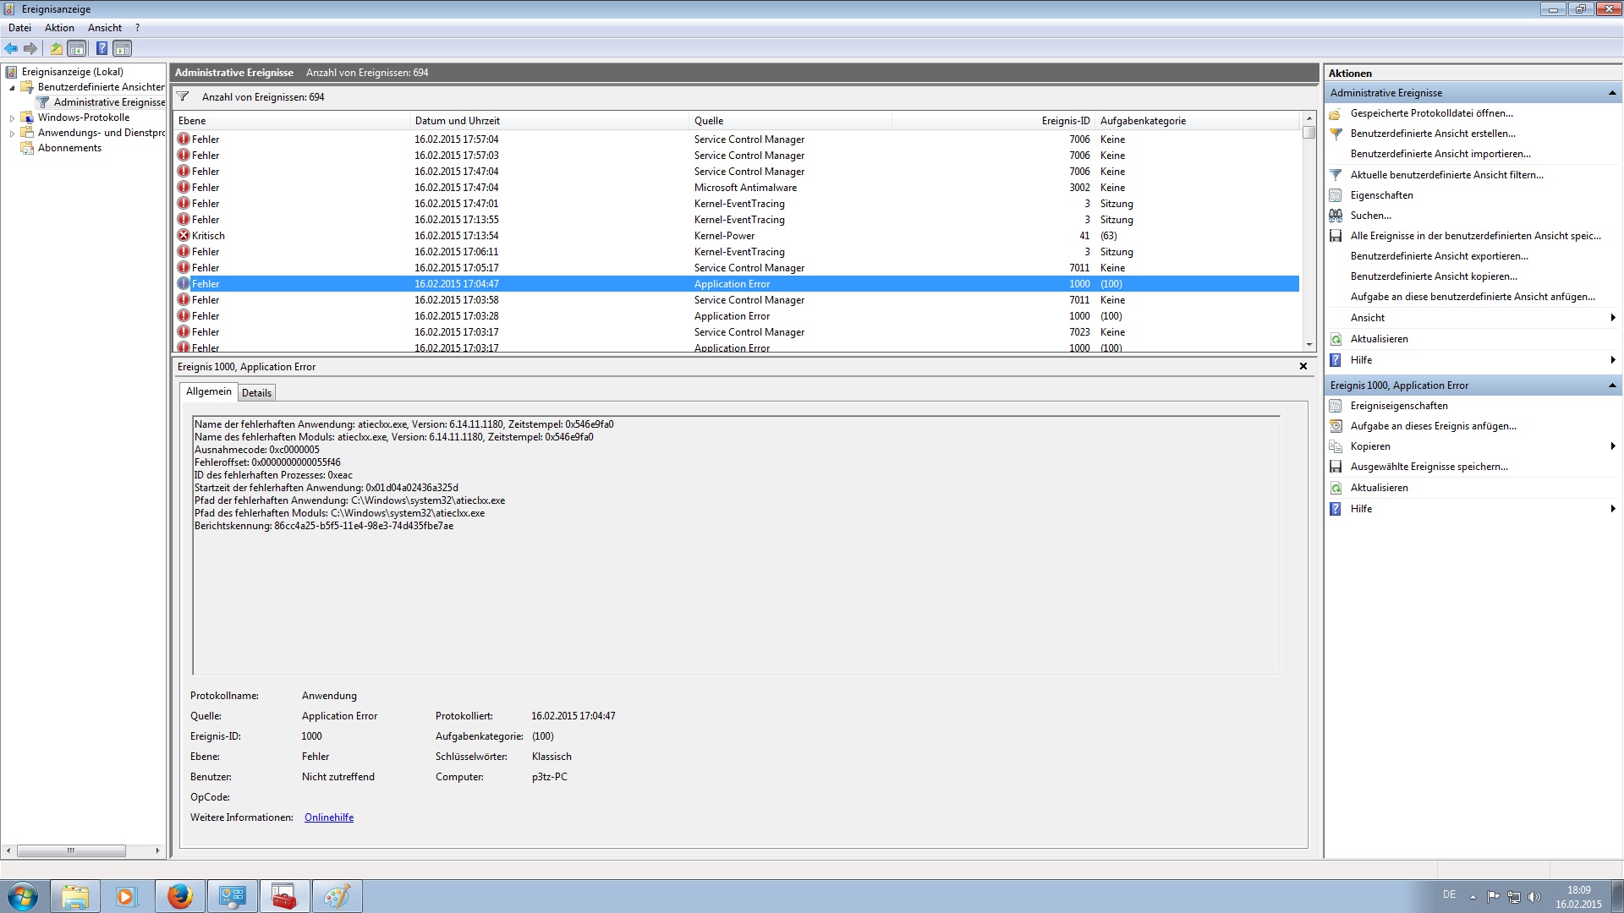Click the blue Help question mark toolbar icon
Screen dimensions: 1624x913
pyautogui.click(x=101, y=48)
